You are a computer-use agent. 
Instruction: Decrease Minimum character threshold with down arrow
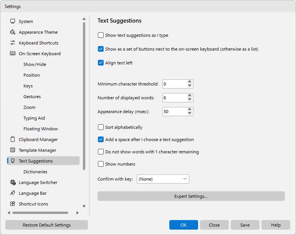[190, 86]
